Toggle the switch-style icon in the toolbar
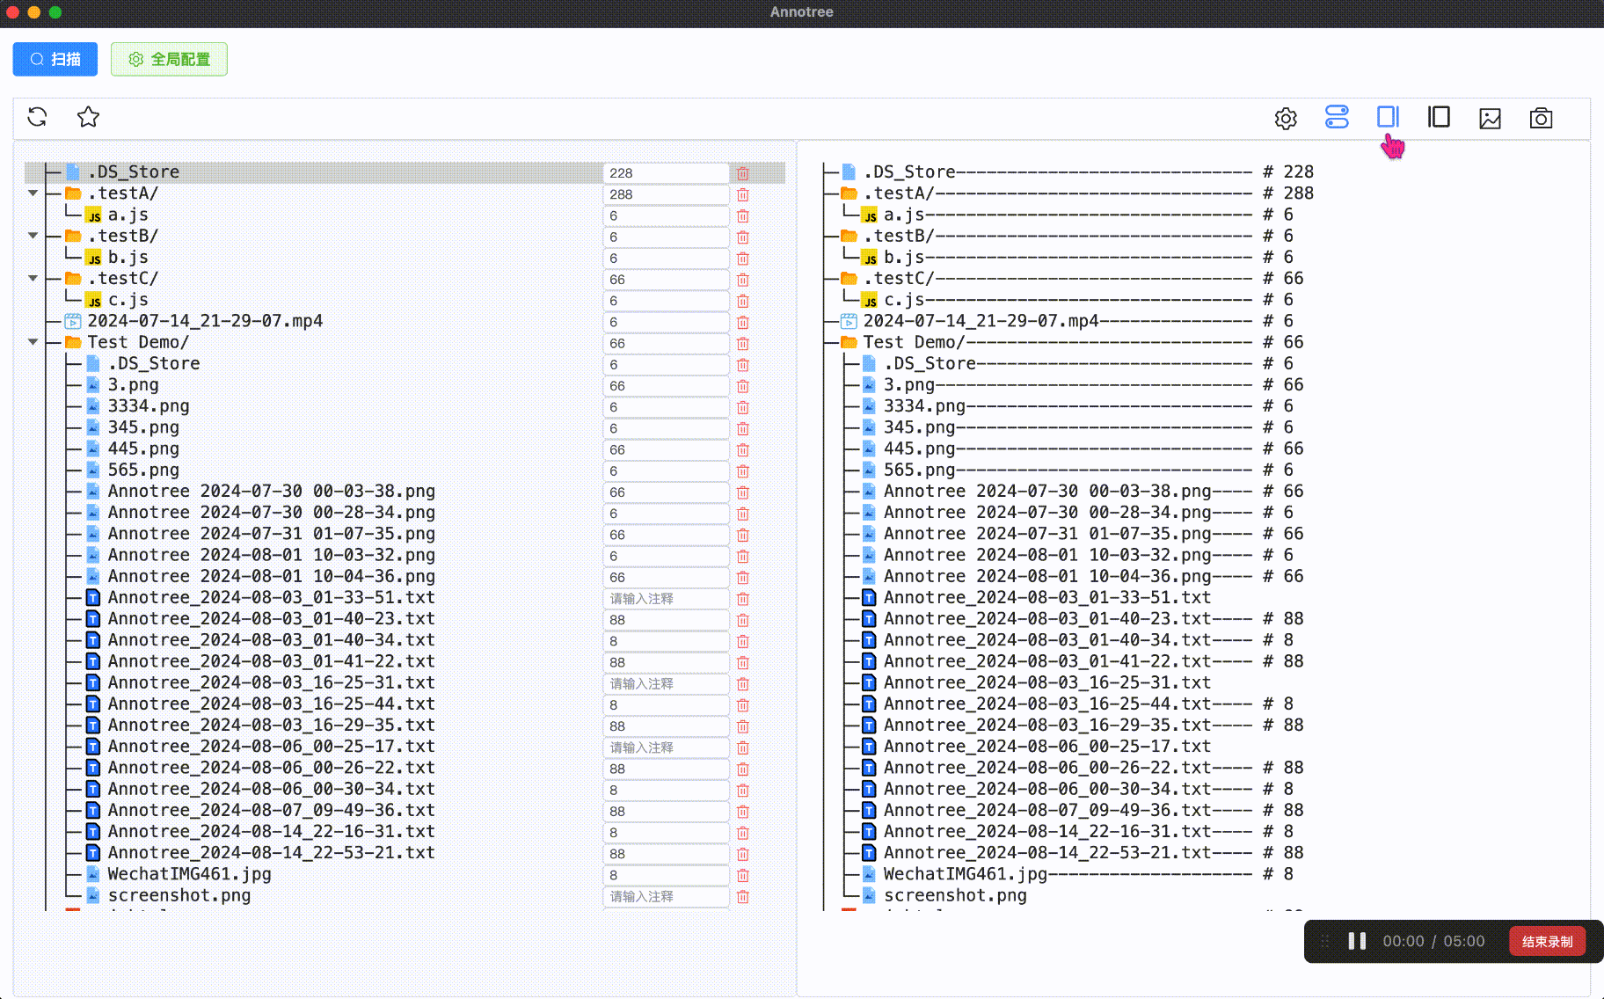 [1337, 117]
